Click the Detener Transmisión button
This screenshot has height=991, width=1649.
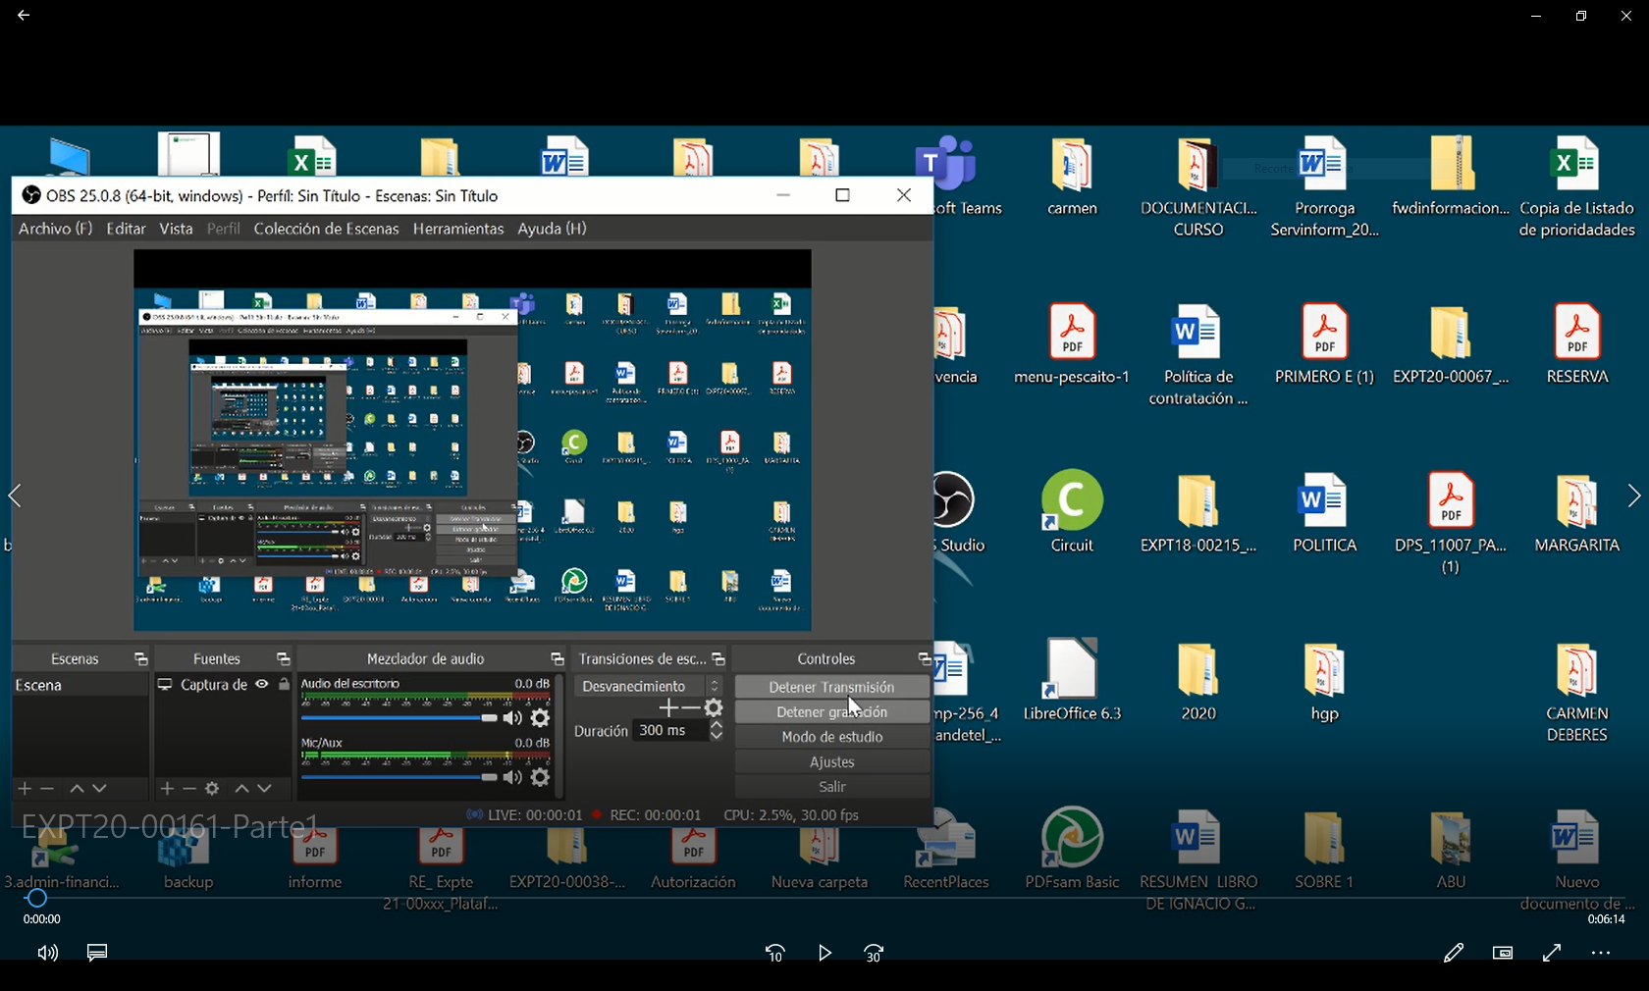[831, 687]
